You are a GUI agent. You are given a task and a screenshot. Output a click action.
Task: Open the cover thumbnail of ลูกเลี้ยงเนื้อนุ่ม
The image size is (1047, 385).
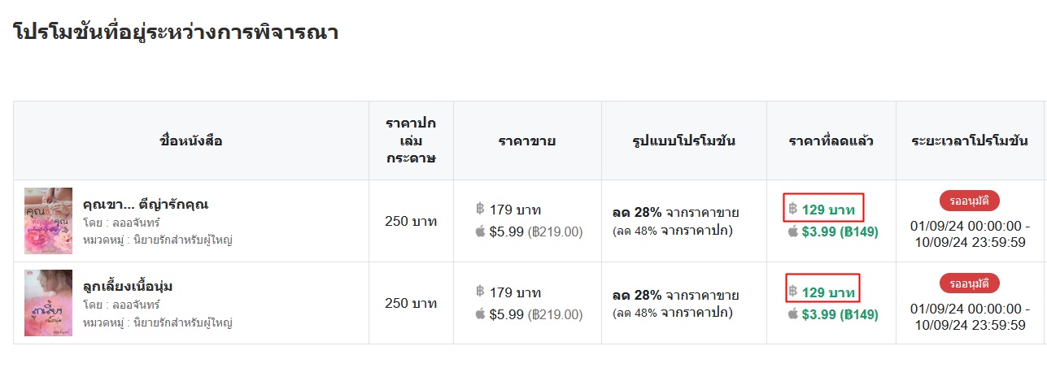click(x=48, y=303)
